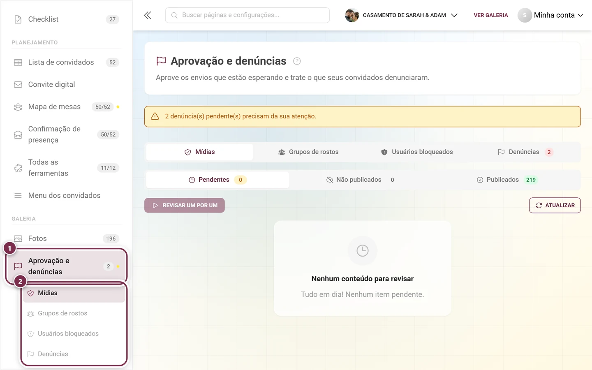
Task: Click the Ver galeria link
Action: click(x=491, y=15)
